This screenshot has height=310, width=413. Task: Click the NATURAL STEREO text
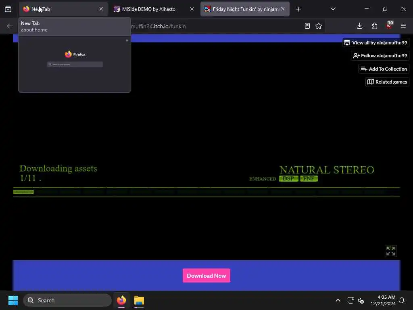tap(327, 170)
